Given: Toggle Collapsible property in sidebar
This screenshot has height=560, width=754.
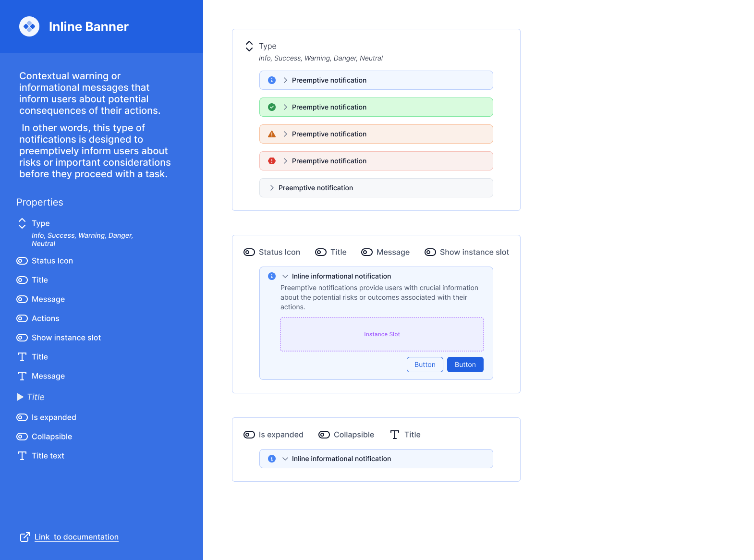Looking at the screenshot, I should (x=22, y=437).
